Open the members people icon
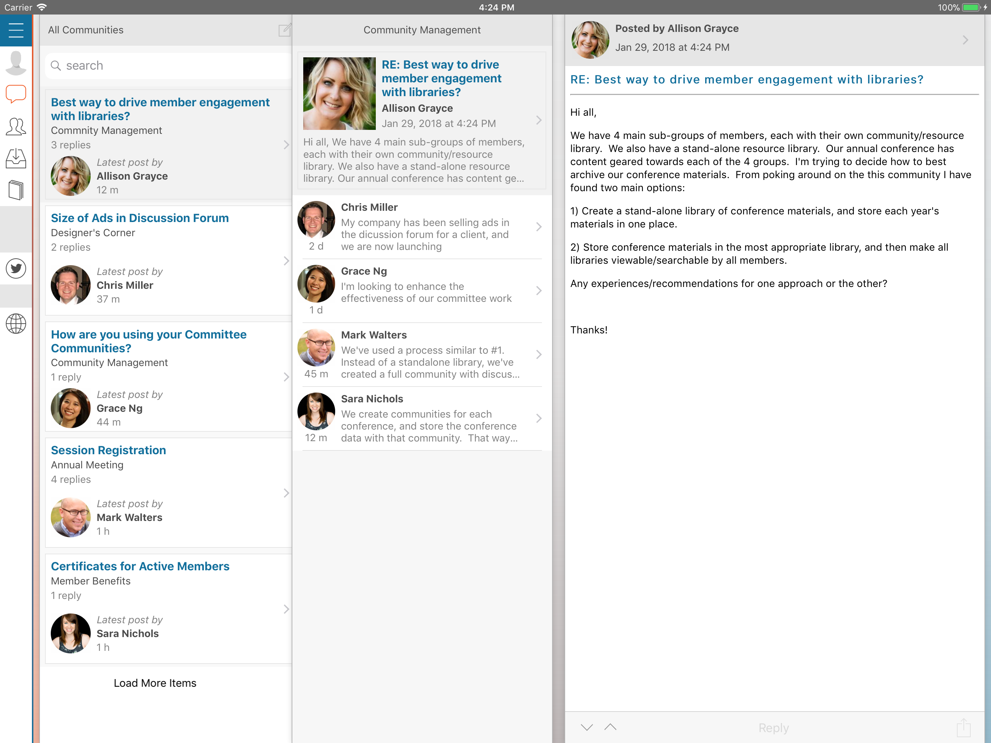Viewport: 991px width, 743px height. (x=16, y=127)
